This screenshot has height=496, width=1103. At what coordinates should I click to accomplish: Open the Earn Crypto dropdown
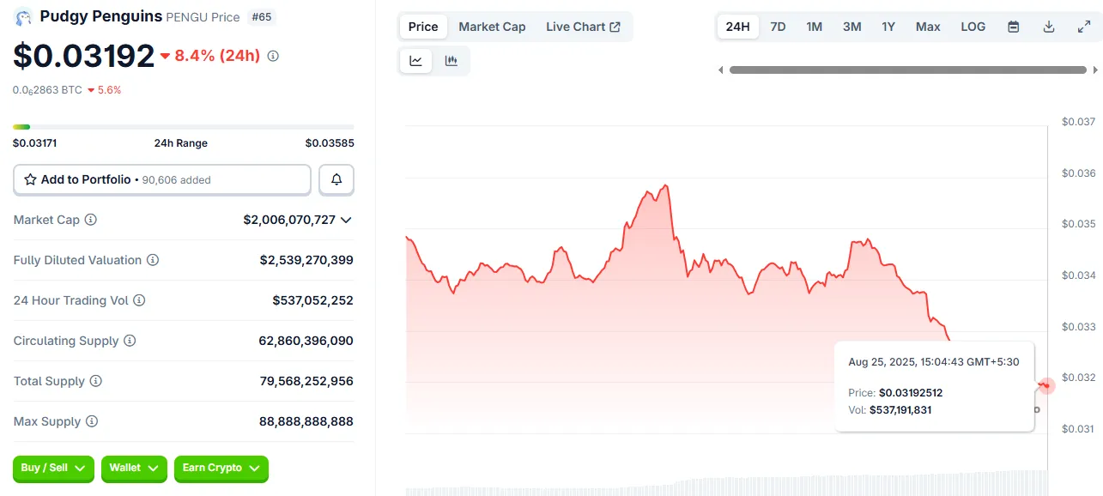[221, 468]
